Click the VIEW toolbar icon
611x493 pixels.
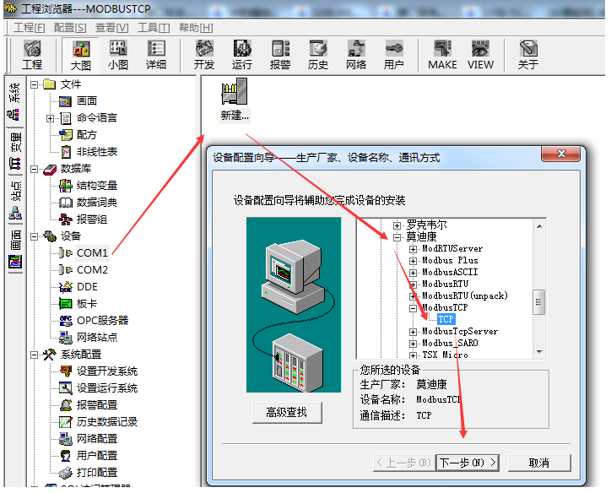(480, 55)
